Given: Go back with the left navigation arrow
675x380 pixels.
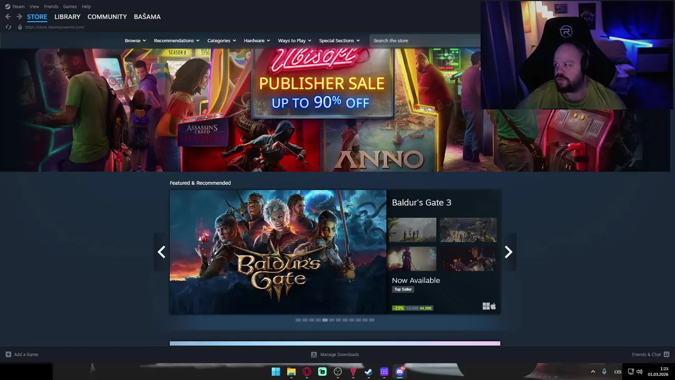Looking at the screenshot, I should (x=8, y=17).
